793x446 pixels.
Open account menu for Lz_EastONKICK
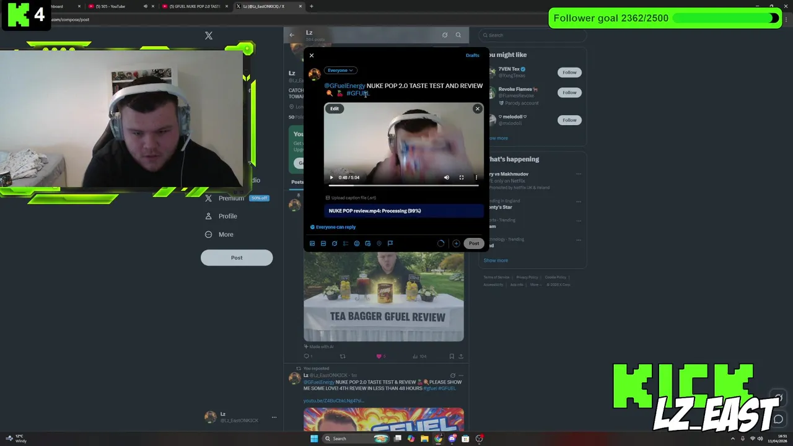[240, 417]
